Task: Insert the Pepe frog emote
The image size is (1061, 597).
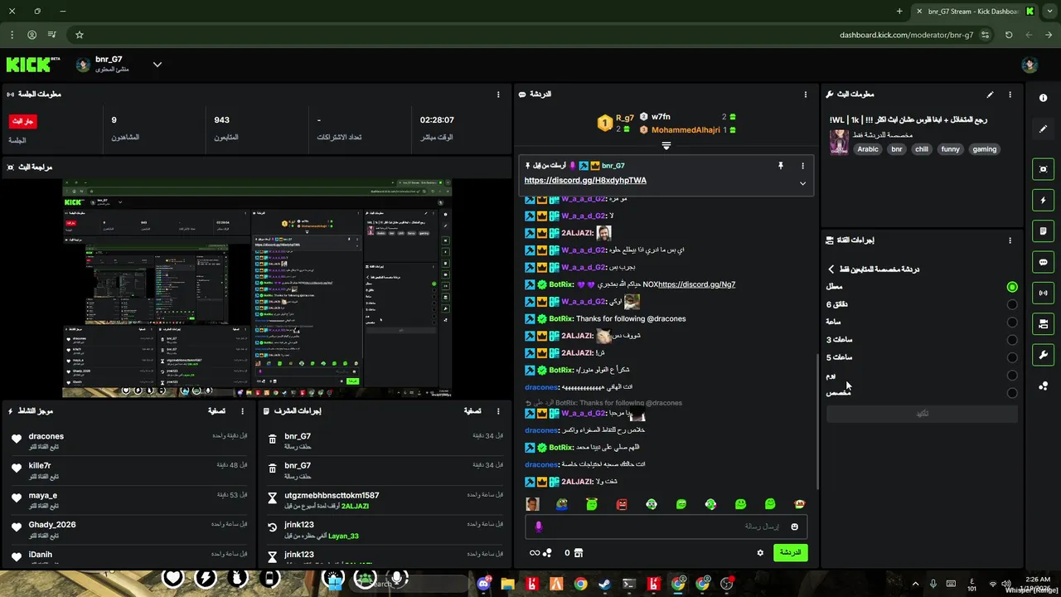Action: click(x=562, y=504)
